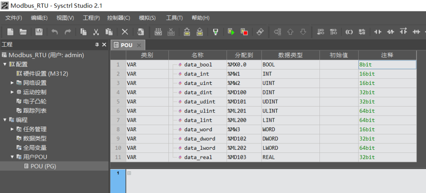Stop controller with the red stop icon
This screenshot has width=426, height=193.
click(x=244, y=32)
